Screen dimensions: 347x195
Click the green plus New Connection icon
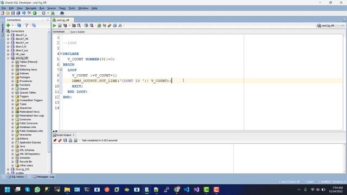[8, 25]
